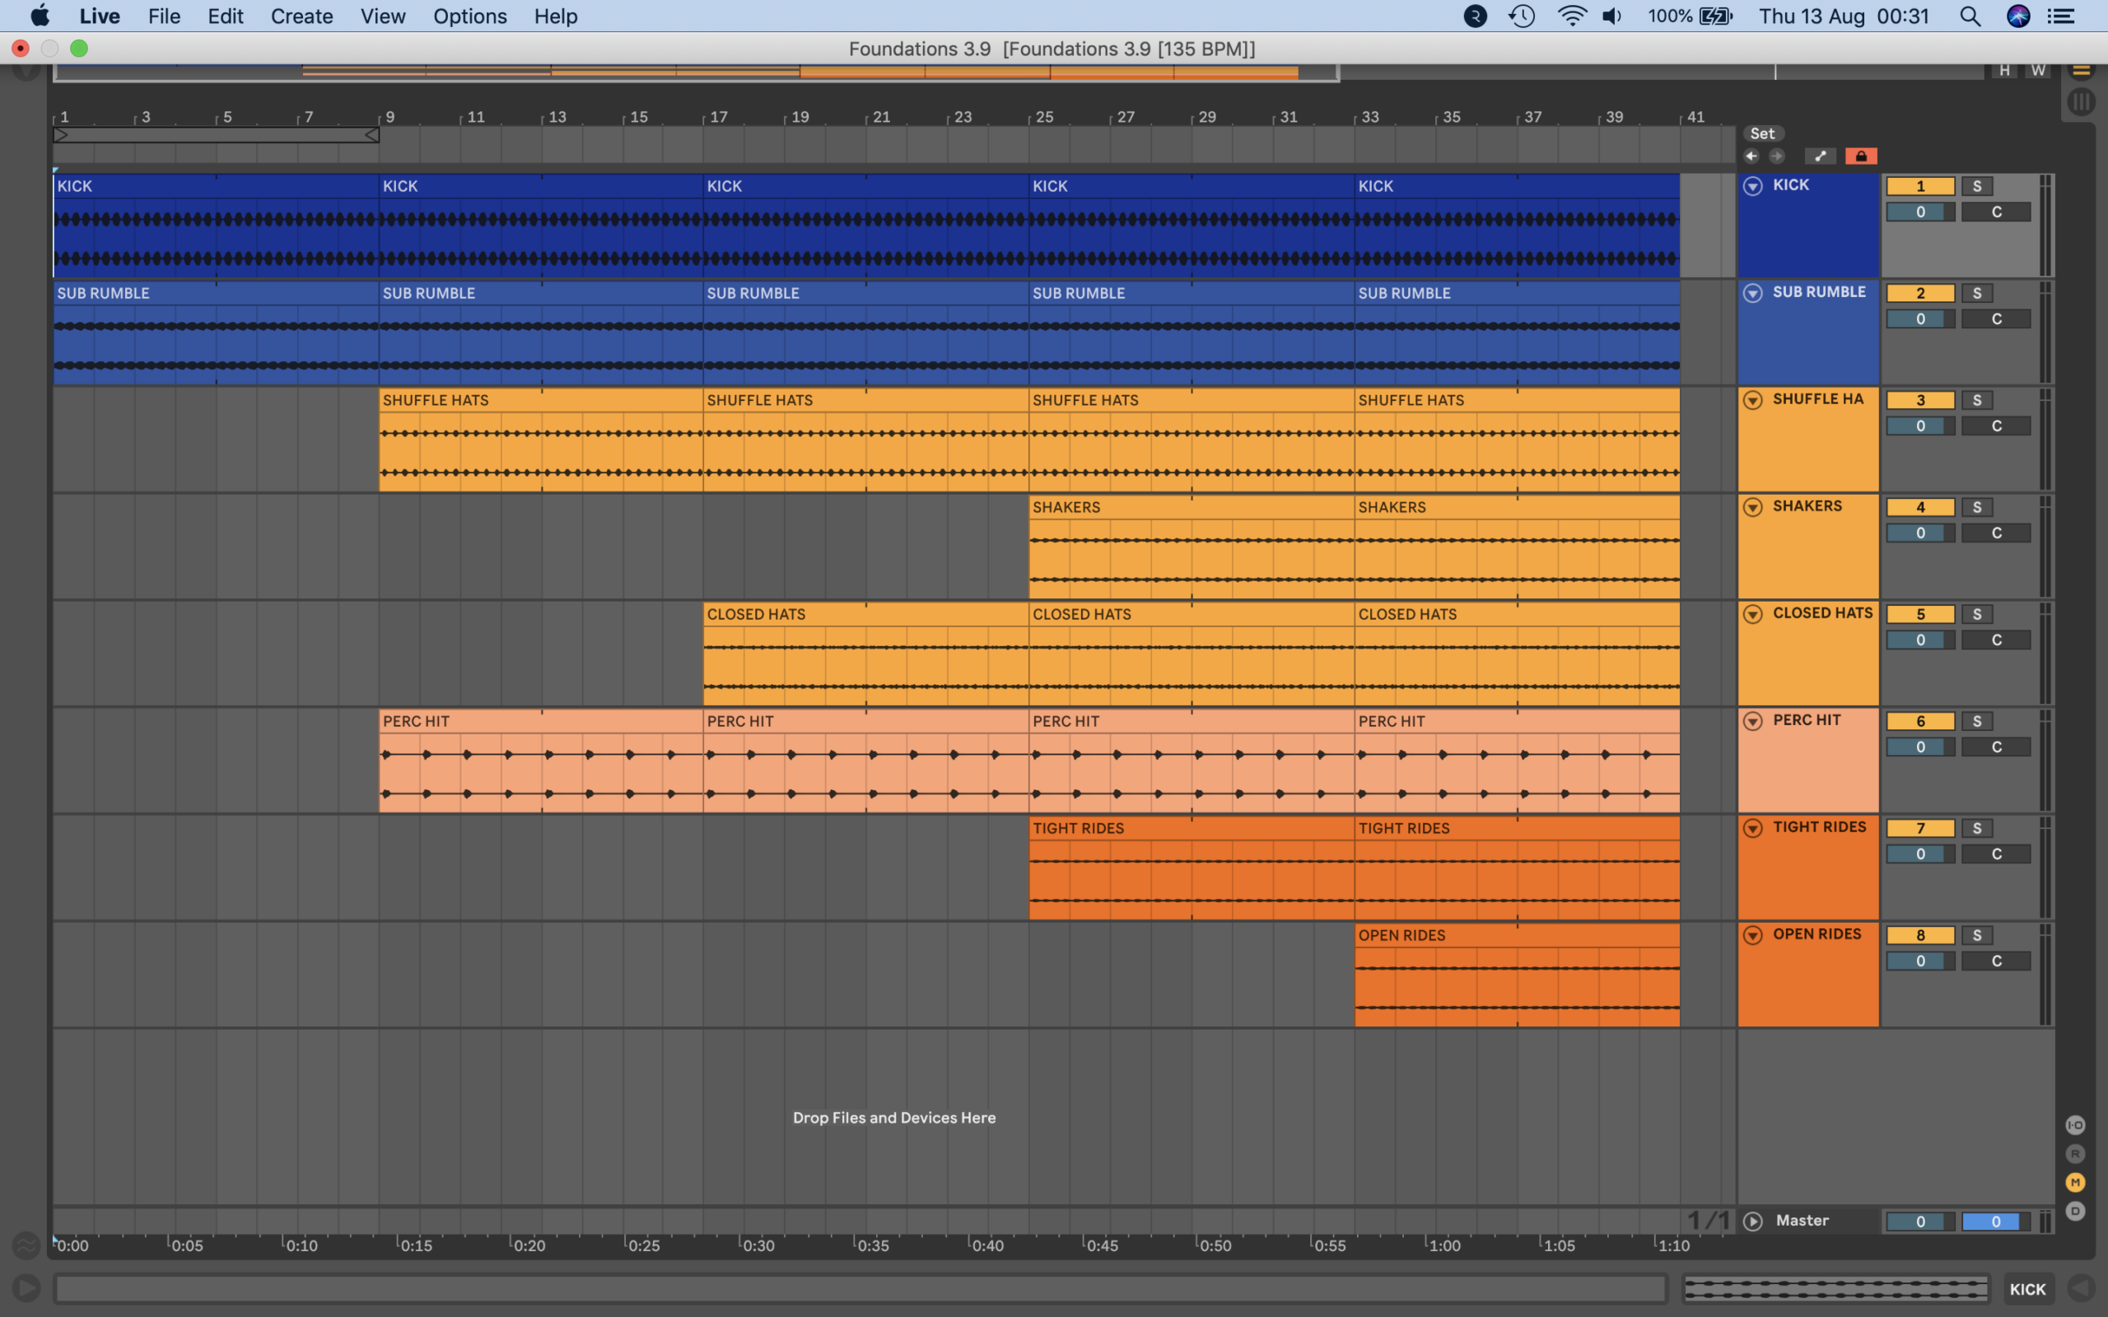Viewport: 2108px width, 1317px height.
Task: Collapse the PERC HIT track
Action: pyautogui.click(x=1752, y=721)
